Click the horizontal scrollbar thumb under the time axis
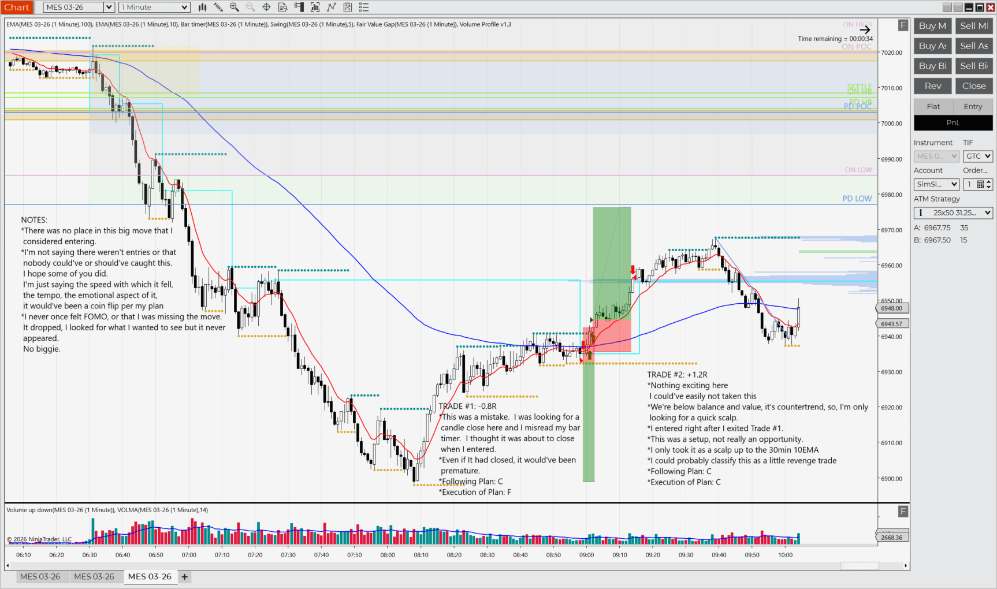 click(859, 566)
